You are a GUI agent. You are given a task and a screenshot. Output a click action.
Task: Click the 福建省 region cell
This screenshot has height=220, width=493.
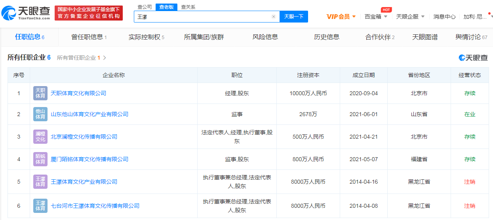tap(419, 159)
